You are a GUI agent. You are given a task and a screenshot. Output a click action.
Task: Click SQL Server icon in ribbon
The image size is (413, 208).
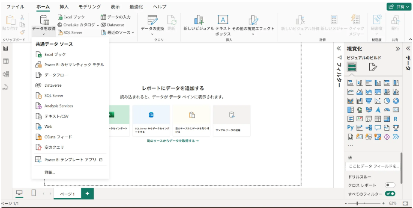pyautogui.click(x=60, y=32)
